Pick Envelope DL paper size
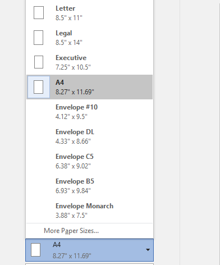 click(x=89, y=136)
